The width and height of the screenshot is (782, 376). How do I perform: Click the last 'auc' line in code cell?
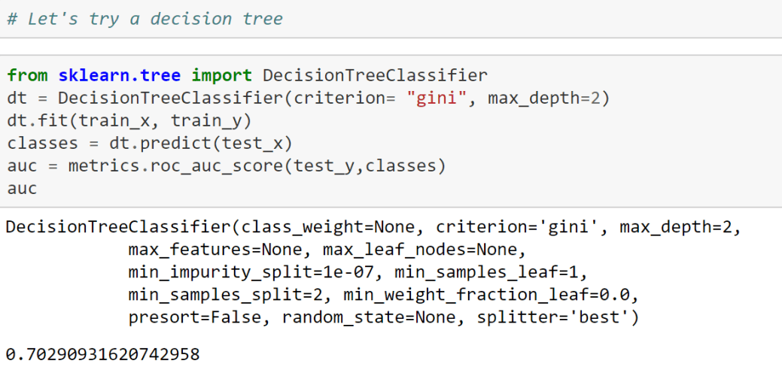[x=22, y=189]
